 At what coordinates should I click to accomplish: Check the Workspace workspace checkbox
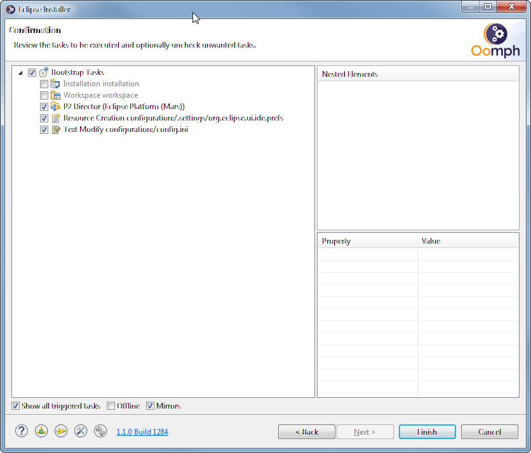44,95
